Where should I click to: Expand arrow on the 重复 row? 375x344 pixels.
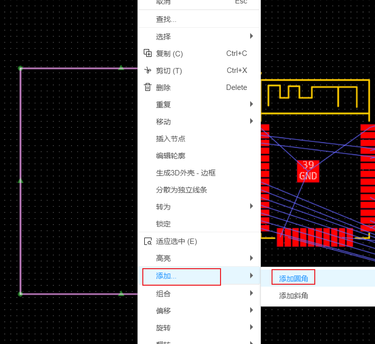pyautogui.click(x=251, y=104)
